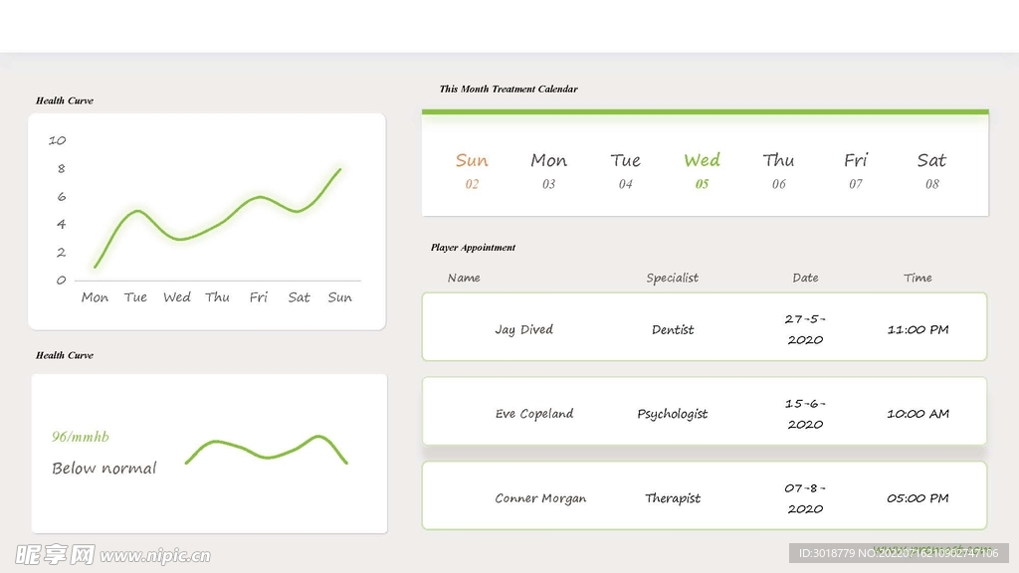
Task: Select Sun 02 in the treatment calendar
Action: click(x=472, y=171)
